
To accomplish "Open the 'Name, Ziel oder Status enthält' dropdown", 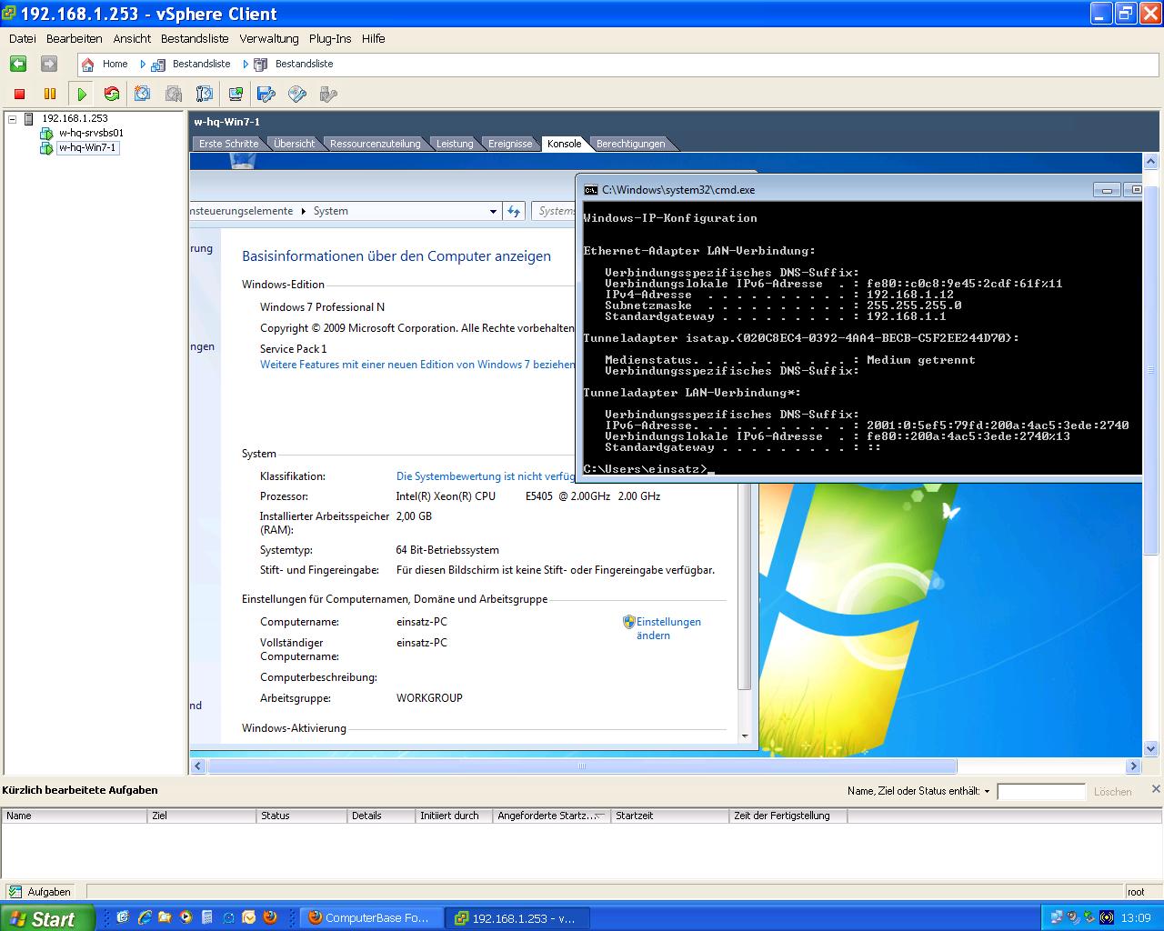I will 987,792.
